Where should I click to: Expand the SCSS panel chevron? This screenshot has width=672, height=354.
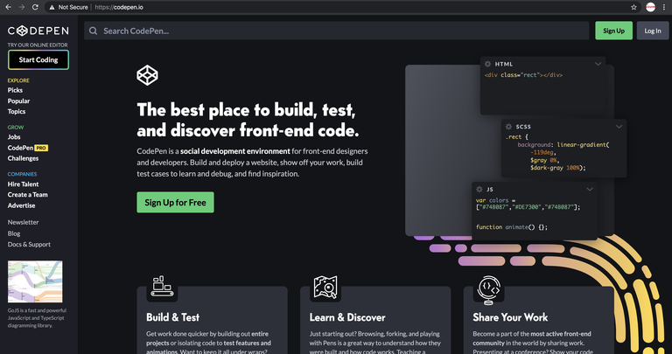619,126
